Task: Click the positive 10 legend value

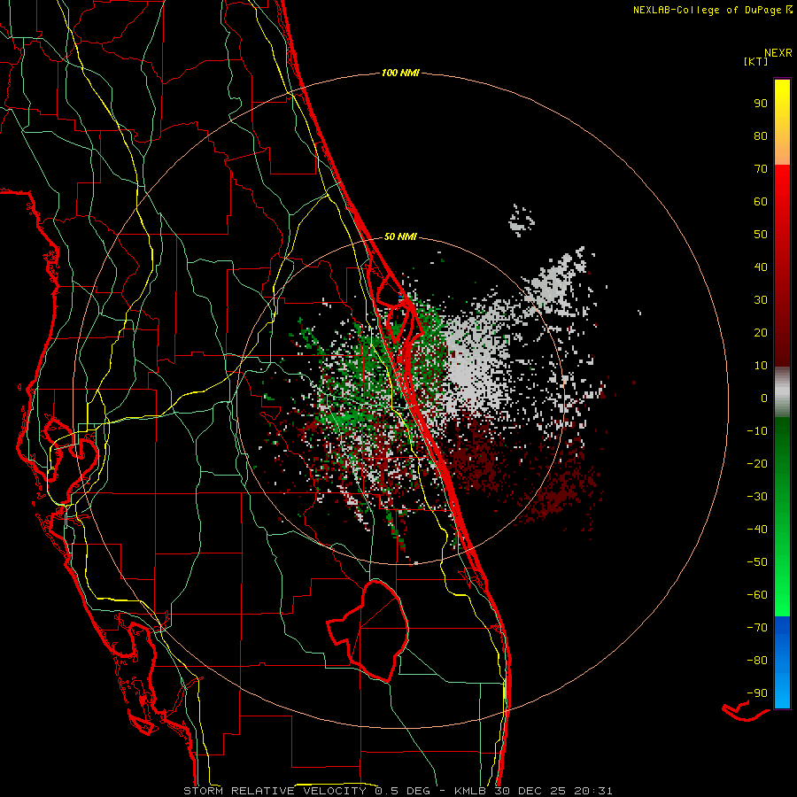Action: pos(761,366)
